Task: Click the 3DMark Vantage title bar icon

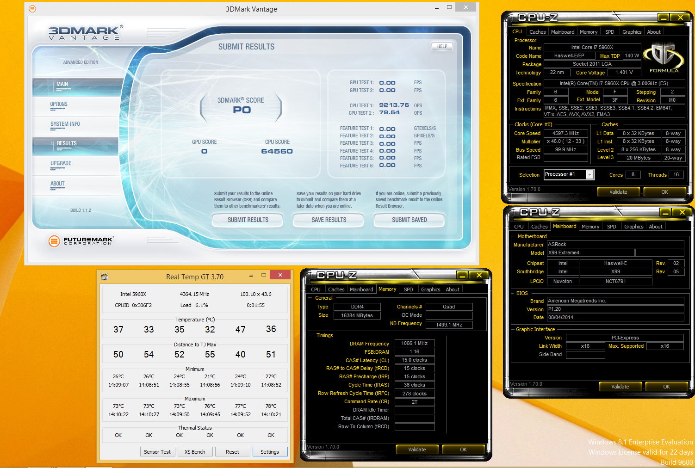Action: [32, 9]
